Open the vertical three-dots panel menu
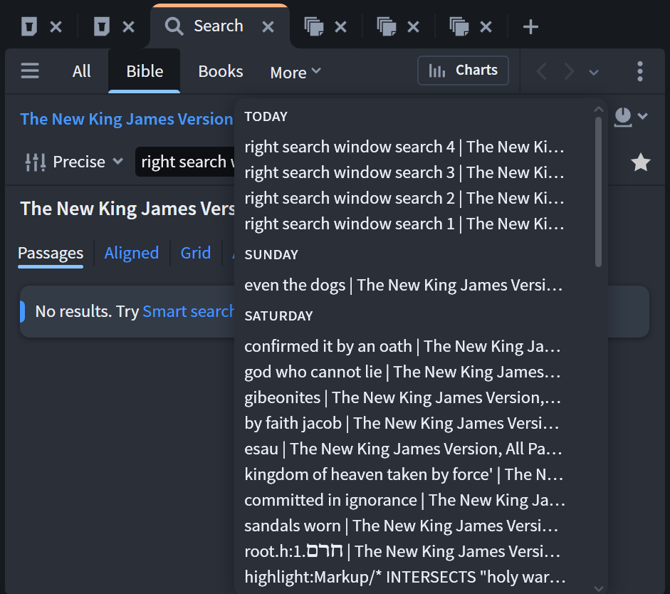The image size is (670, 594). point(639,71)
